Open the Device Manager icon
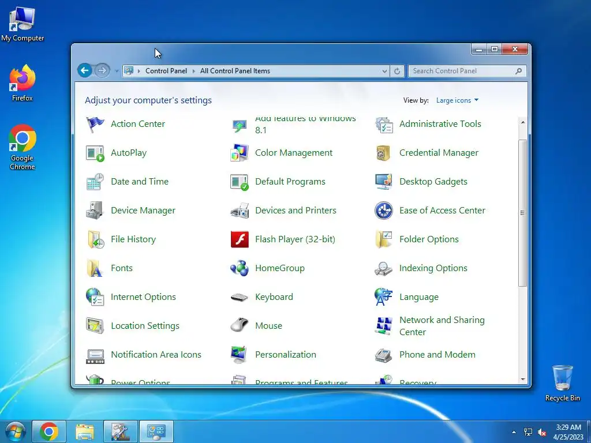Viewport: 591px width, 443px height. click(x=95, y=211)
